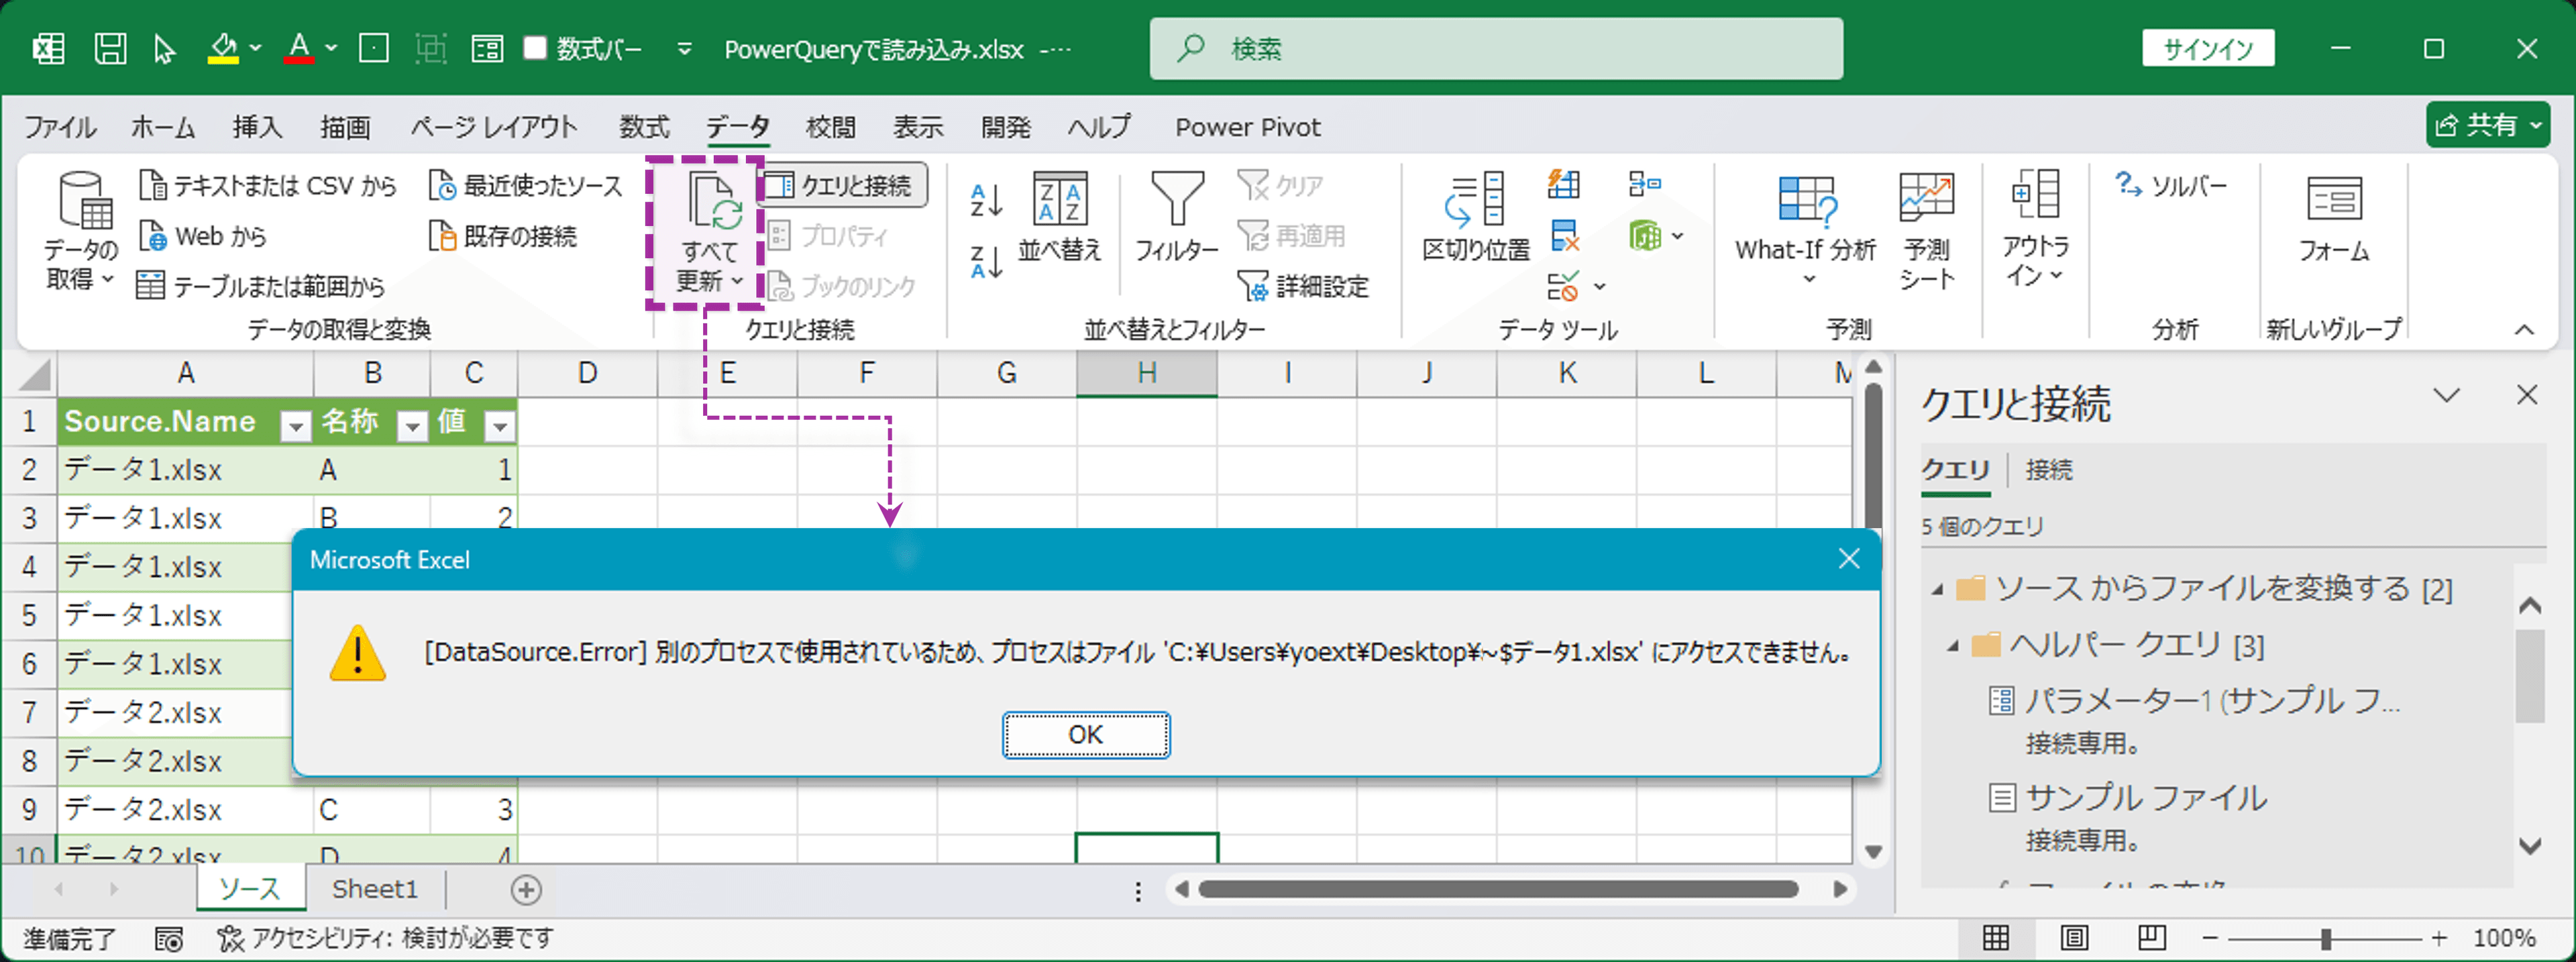This screenshot has height=962, width=2576.
Task: Switch to the Power Pivot ribbon tab
Action: pyautogui.click(x=1246, y=127)
